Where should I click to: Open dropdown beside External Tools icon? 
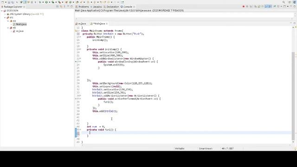63,2
